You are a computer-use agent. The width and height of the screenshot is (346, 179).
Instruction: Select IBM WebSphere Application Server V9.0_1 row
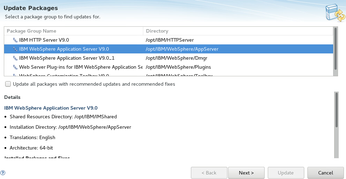(169, 58)
